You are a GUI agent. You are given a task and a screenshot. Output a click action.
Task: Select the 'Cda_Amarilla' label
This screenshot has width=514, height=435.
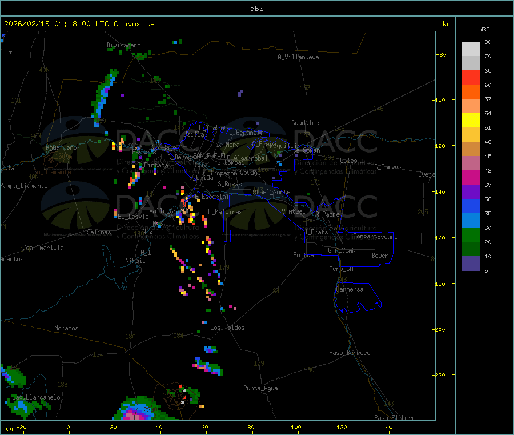tap(43, 248)
